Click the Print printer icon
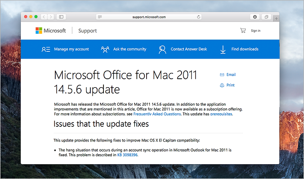This screenshot has height=179, width=304. click(x=222, y=85)
